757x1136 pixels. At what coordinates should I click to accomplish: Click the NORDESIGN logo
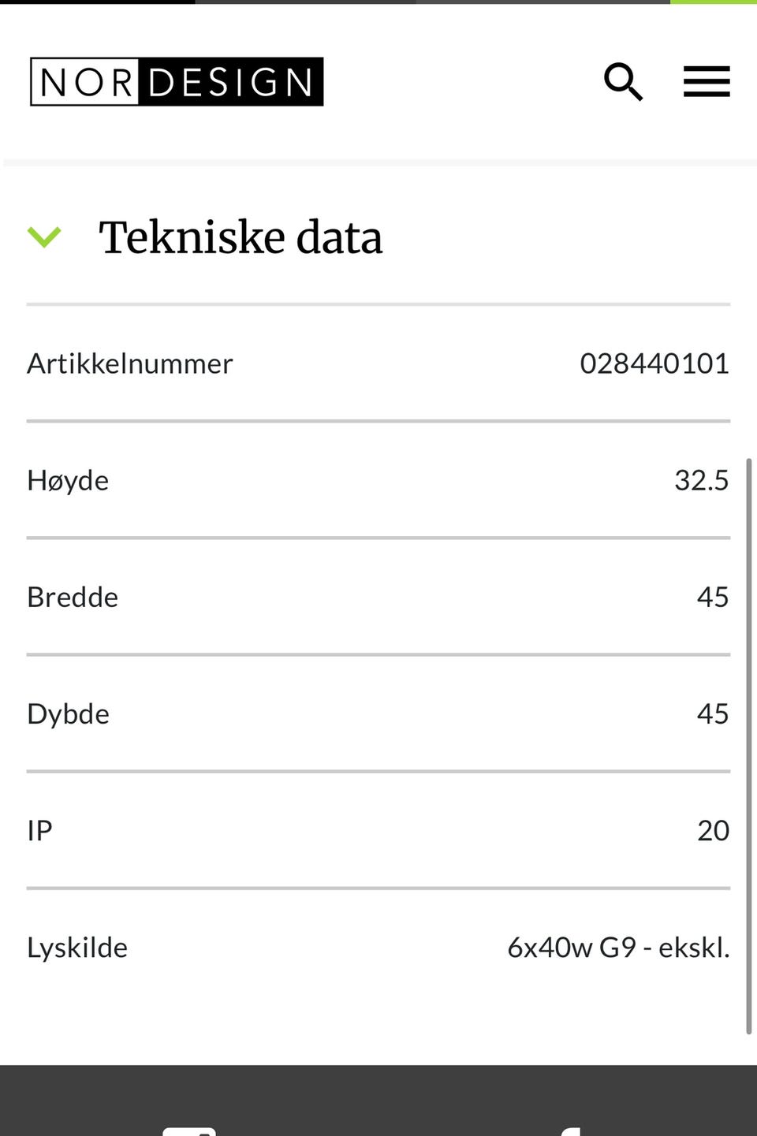click(x=177, y=82)
